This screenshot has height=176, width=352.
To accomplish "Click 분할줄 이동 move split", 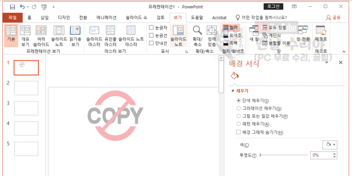I will tap(276, 43).
